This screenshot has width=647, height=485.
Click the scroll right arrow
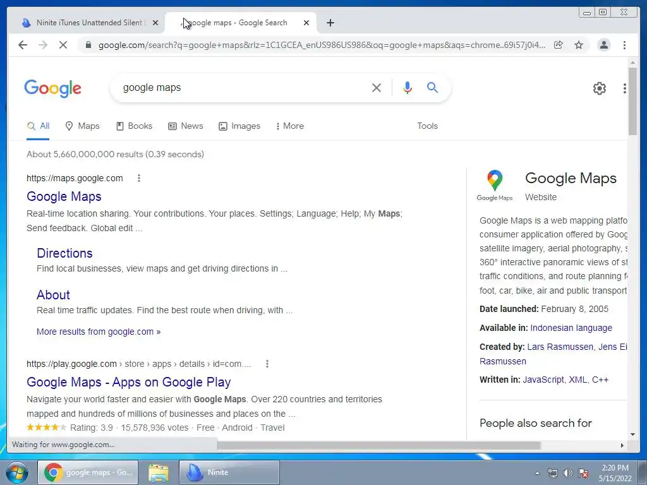[x=622, y=445]
